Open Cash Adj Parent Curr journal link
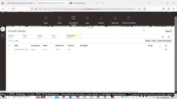The image size is (177, 99). (x=21, y=50)
